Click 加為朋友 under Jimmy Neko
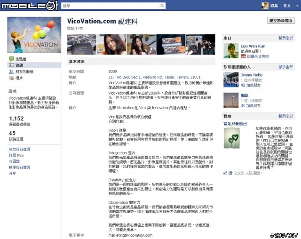Viewport: 301px width, 239px height. 253,85
